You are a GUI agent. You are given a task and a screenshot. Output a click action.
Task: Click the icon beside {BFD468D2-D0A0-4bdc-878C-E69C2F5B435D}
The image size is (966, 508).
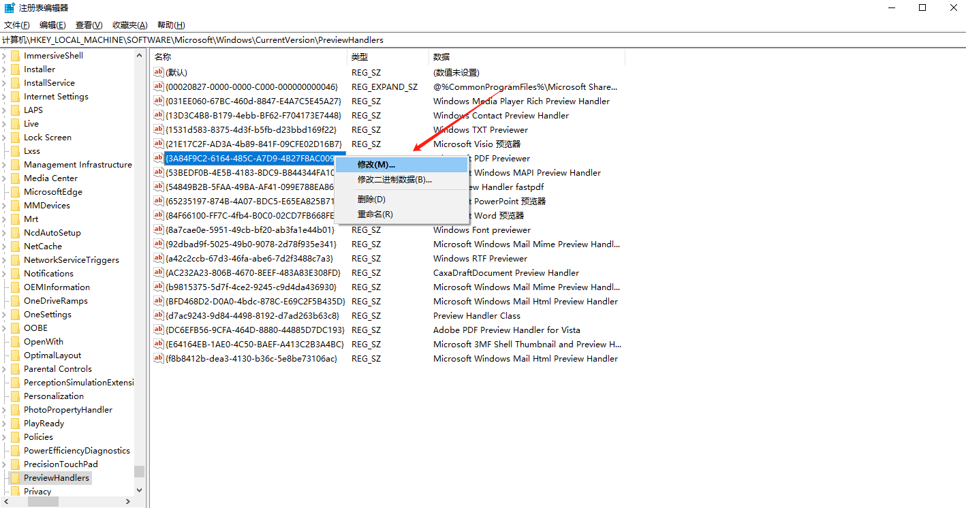click(159, 301)
